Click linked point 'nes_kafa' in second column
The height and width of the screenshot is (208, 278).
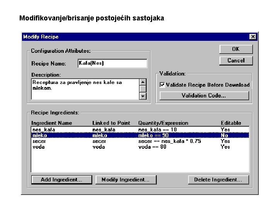104,130
